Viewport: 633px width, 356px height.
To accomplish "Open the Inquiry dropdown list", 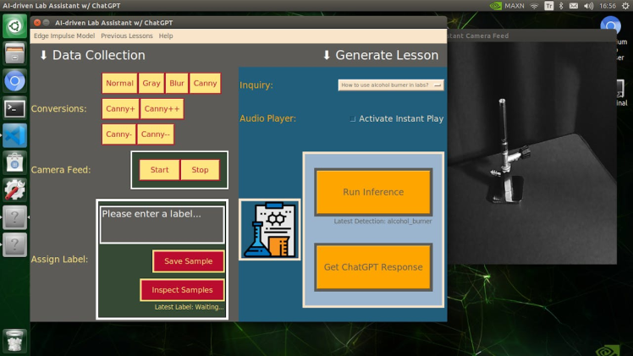I will [391, 85].
